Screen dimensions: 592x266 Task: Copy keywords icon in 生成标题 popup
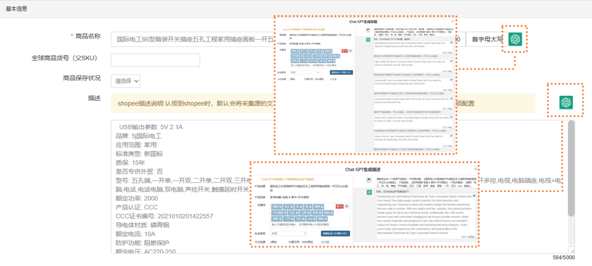click(x=350, y=51)
